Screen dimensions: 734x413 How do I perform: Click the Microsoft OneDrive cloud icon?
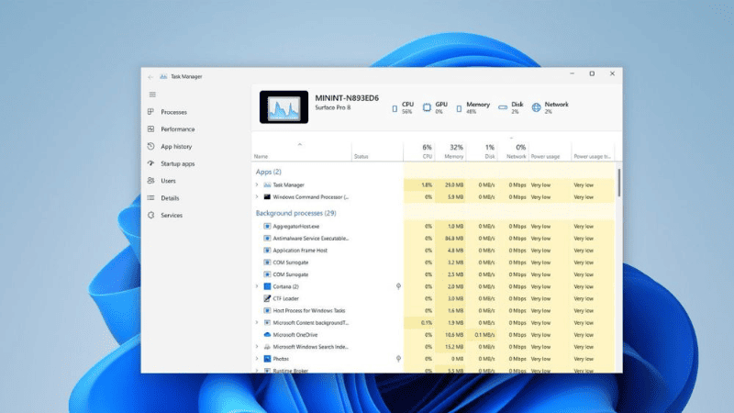(x=267, y=335)
